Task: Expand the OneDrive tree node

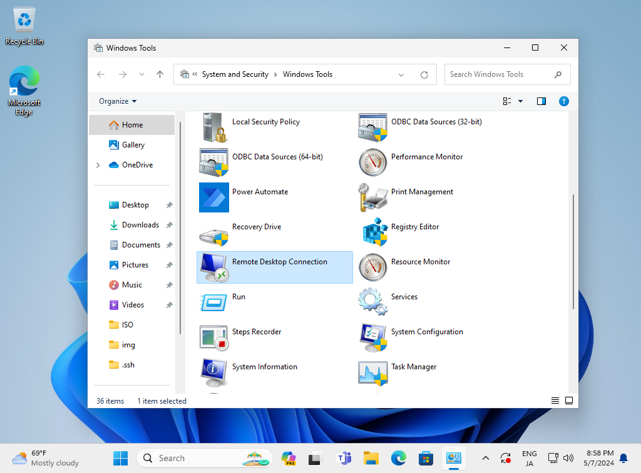Action: (x=98, y=165)
